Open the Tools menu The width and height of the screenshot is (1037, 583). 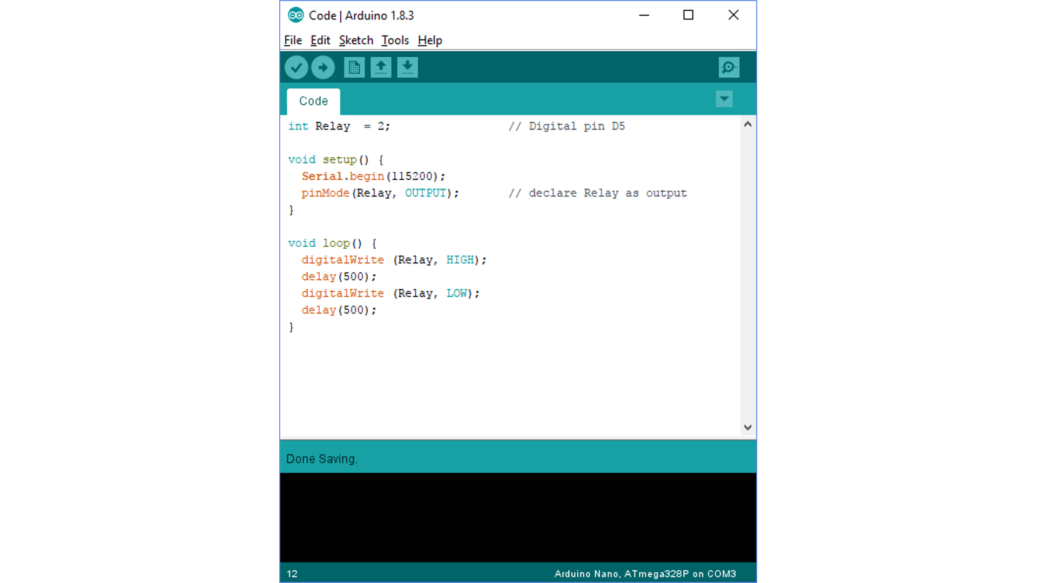(395, 40)
